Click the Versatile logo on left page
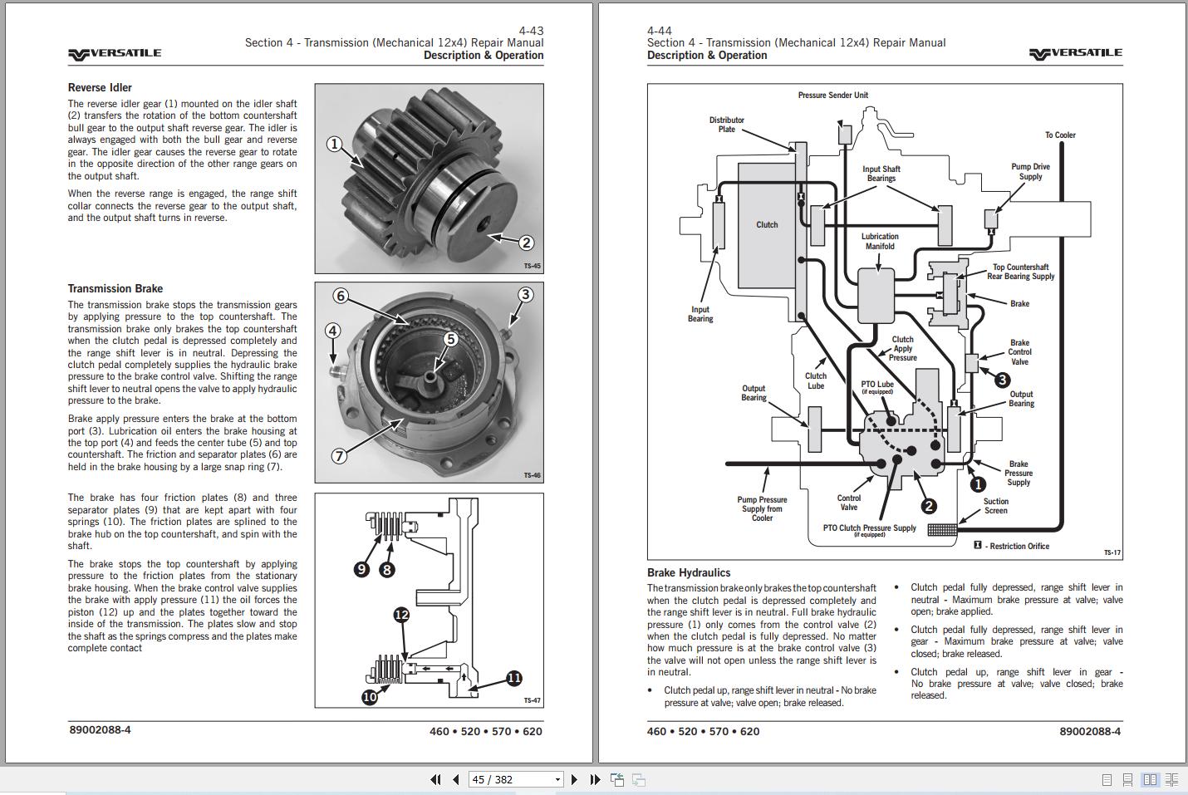This screenshot has height=795, width=1188. [x=115, y=54]
